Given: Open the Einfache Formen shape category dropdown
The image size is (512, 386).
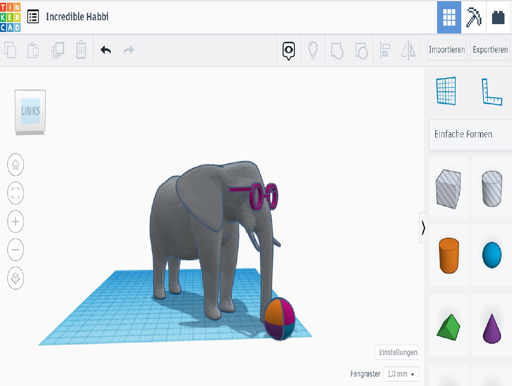Looking at the screenshot, I should 470,134.
